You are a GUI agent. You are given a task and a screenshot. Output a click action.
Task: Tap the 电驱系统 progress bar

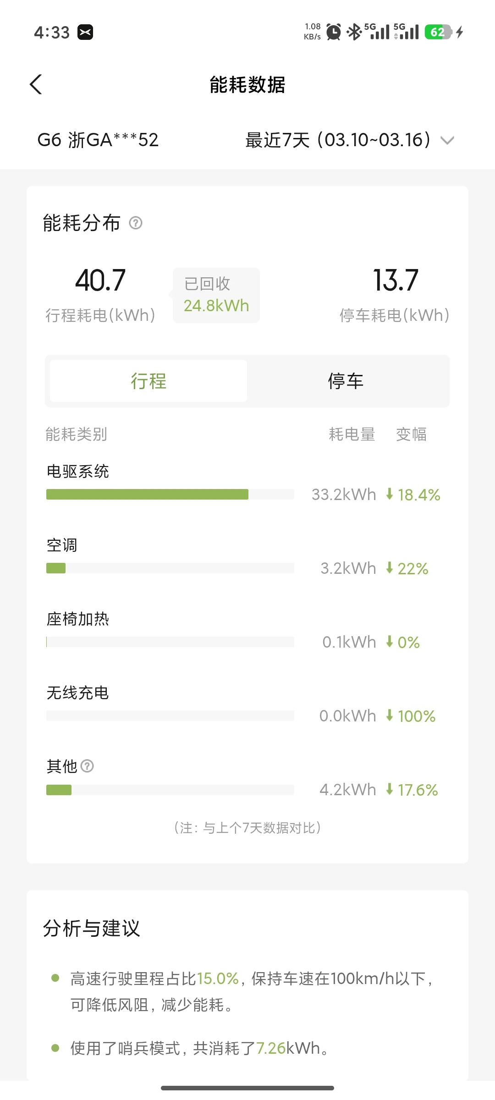tap(170, 494)
